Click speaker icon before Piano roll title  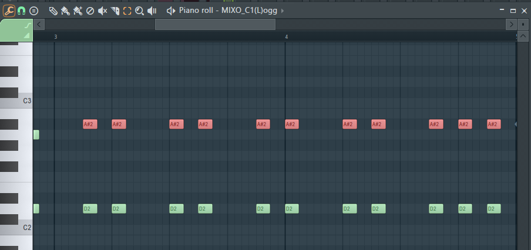[x=171, y=11]
